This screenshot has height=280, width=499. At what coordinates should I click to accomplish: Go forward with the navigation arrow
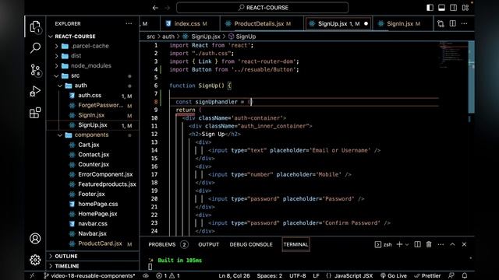tap(168, 8)
